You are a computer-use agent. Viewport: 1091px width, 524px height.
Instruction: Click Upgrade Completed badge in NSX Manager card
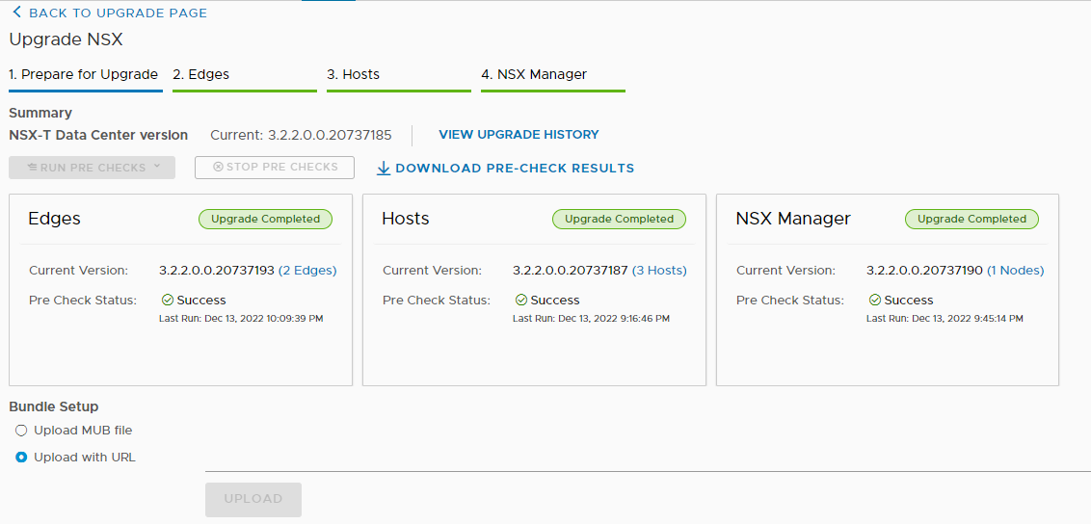[x=972, y=219]
